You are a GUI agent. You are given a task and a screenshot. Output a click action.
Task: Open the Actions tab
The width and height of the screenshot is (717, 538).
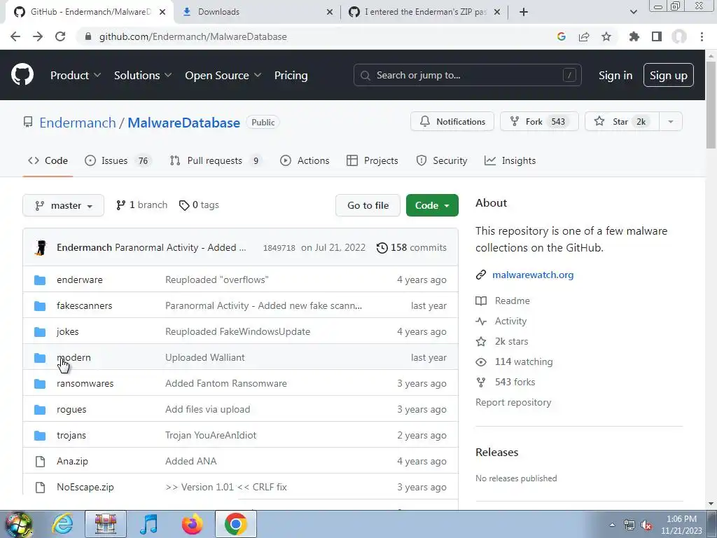pos(305,160)
